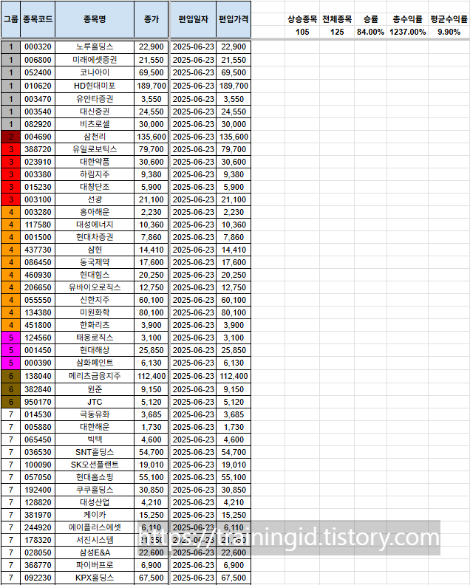Viewport: 470px width, 585px height.
Task: Click stock code 134380
Action: (x=38, y=312)
